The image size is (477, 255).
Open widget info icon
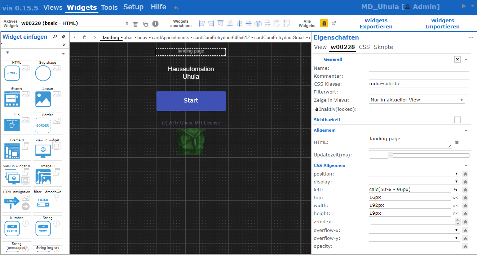155,24
